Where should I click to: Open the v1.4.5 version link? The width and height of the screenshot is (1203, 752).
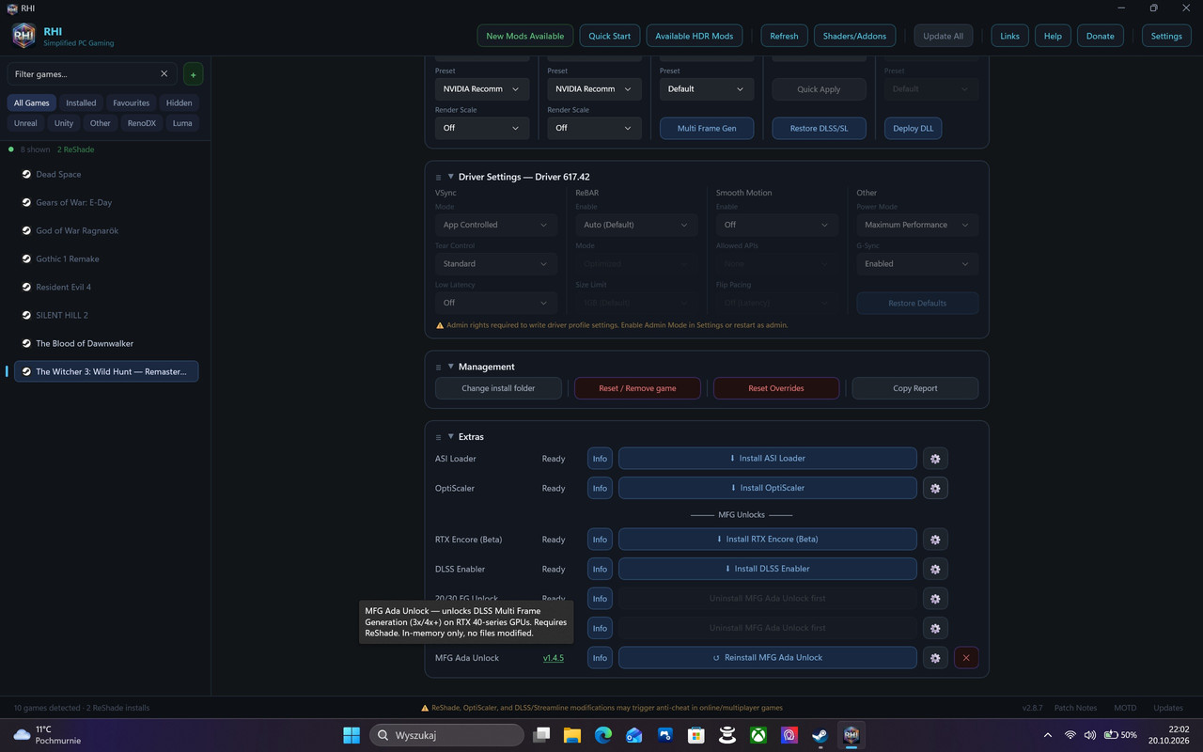(554, 658)
